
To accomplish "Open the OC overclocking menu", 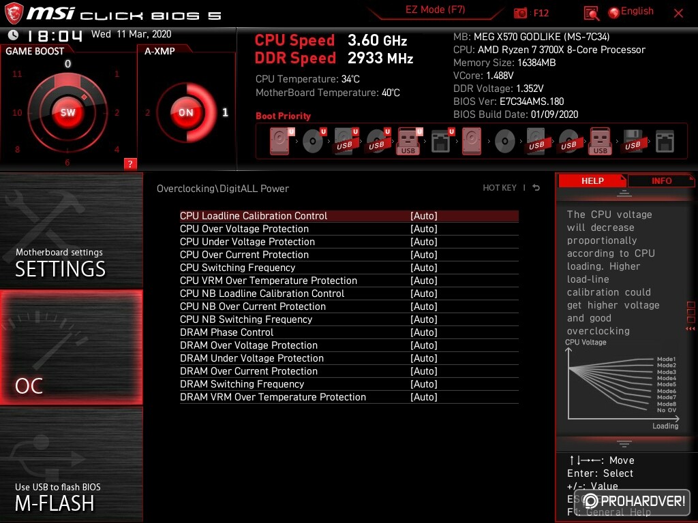I will [x=71, y=347].
